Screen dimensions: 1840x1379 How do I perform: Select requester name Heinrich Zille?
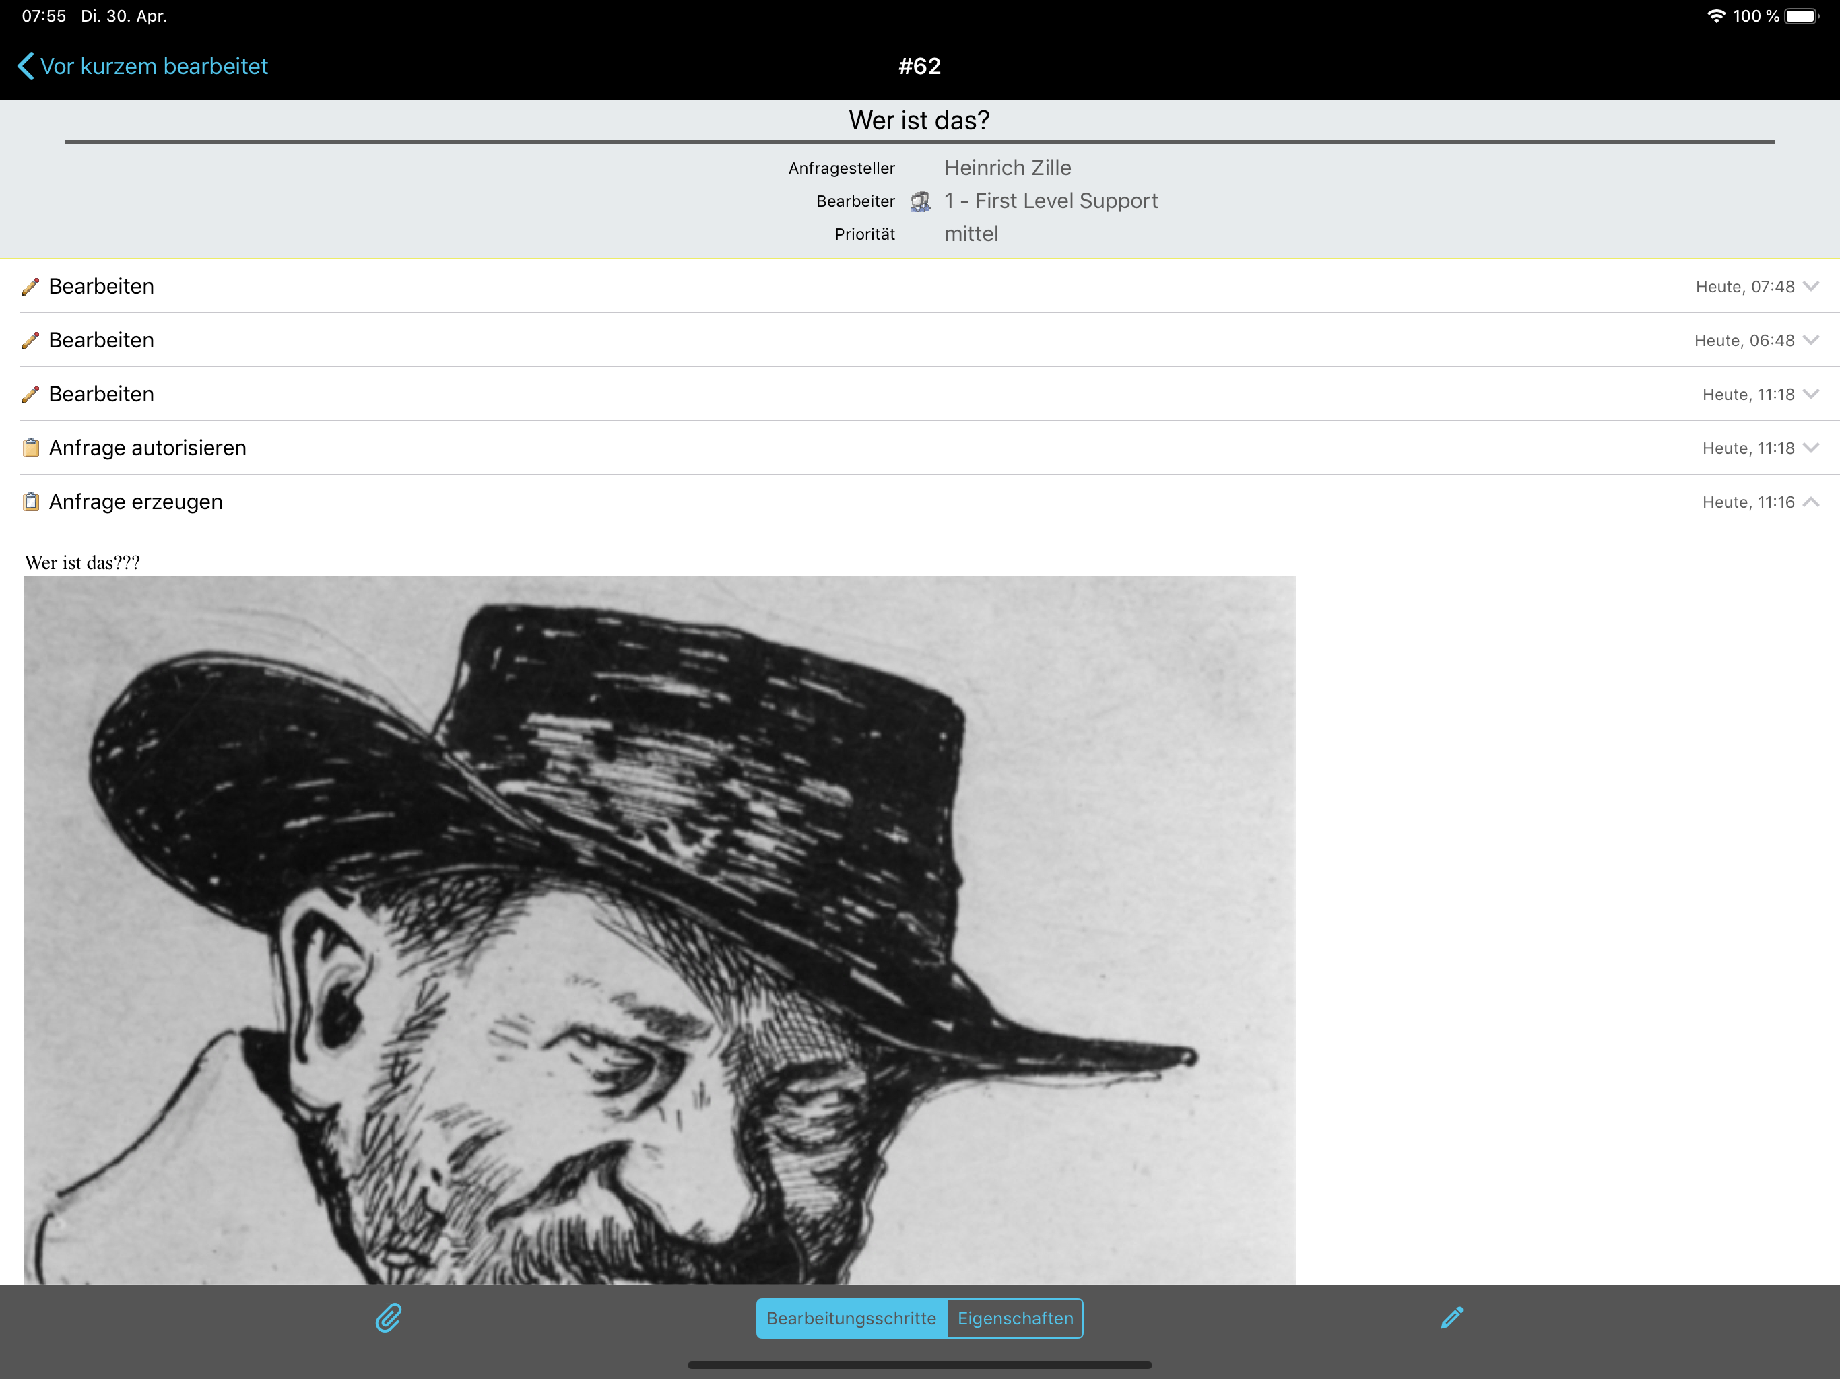[1008, 168]
